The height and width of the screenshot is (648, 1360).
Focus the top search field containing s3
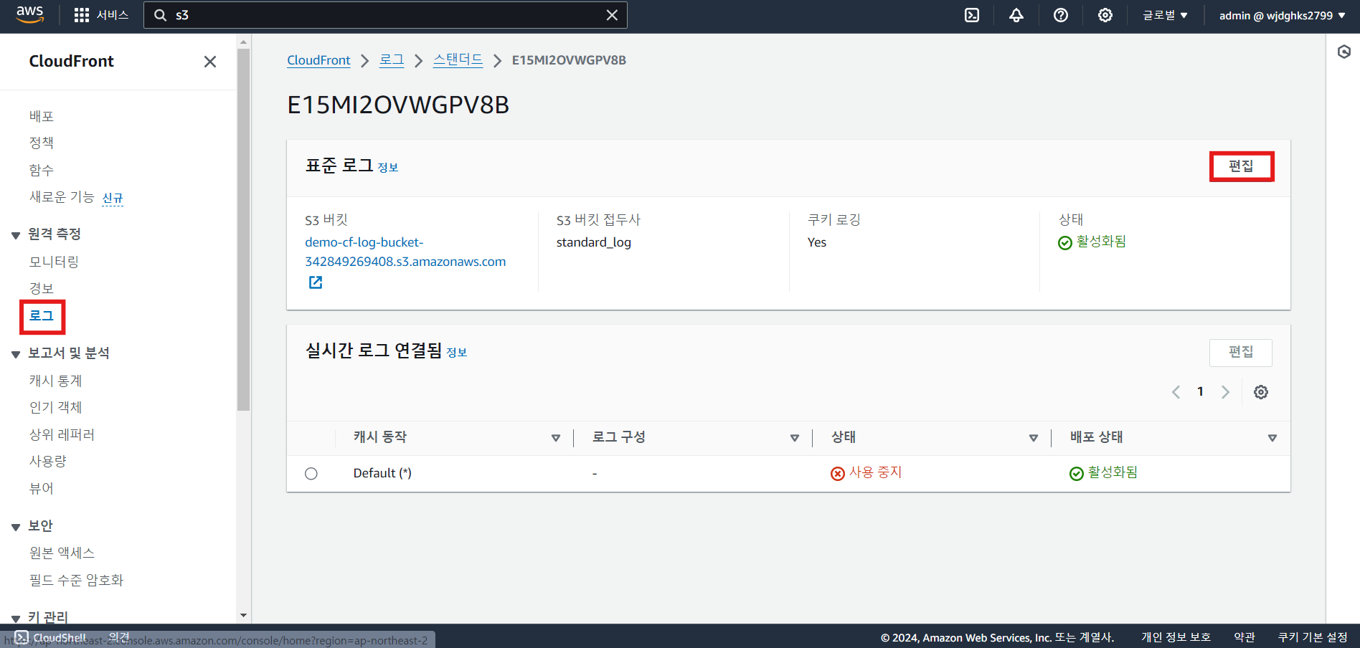point(385,15)
